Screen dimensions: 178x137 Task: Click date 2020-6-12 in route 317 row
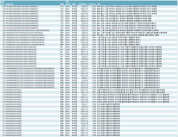click(84, 118)
